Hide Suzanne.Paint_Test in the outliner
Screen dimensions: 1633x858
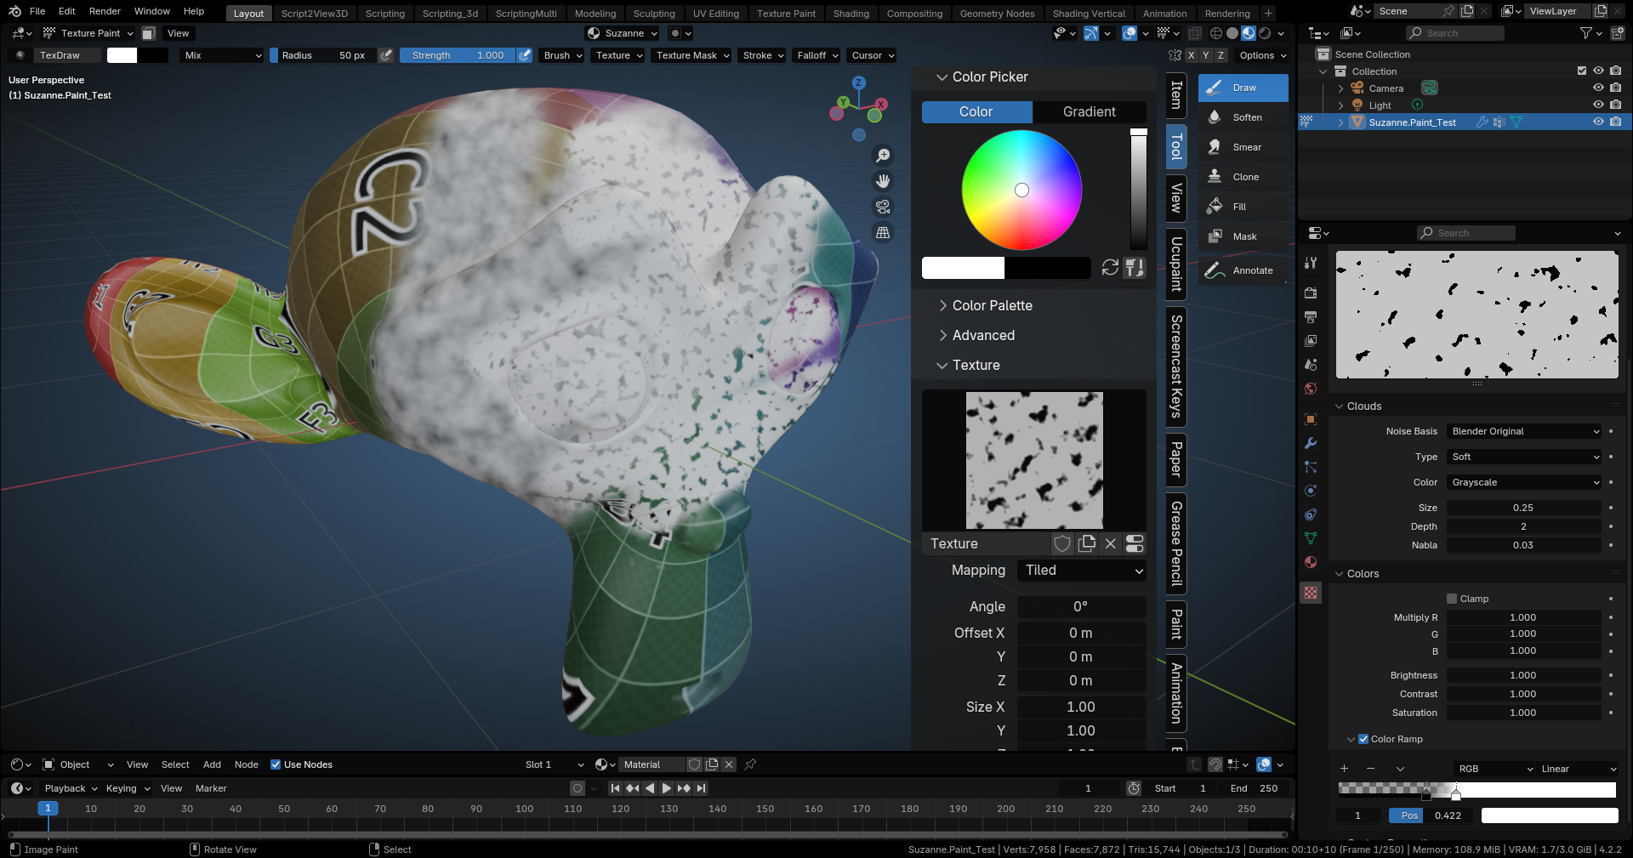pos(1598,122)
